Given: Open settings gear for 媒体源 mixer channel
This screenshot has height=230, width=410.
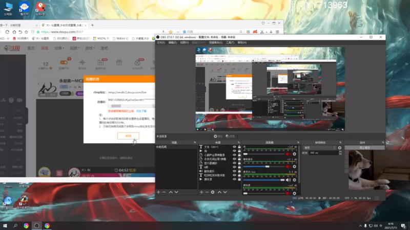Looking at the screenshot, I should click(294, 193).
